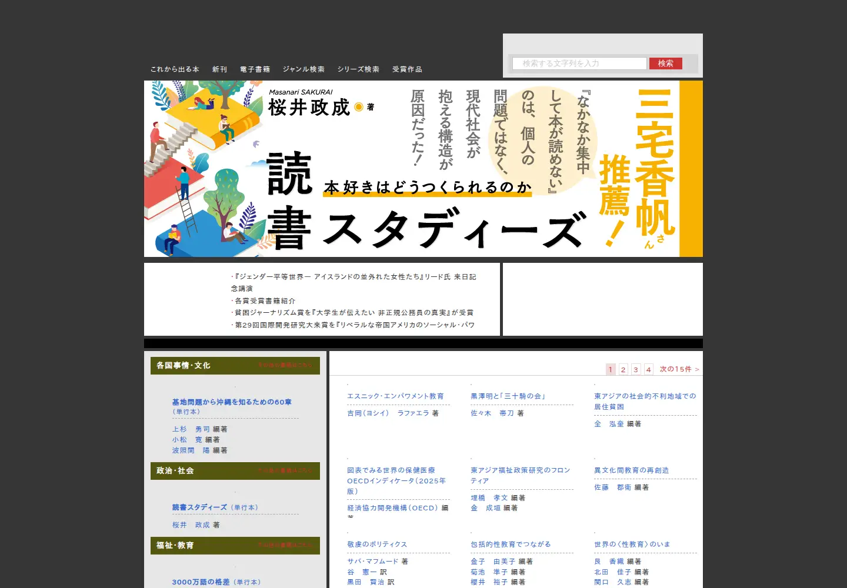This screenshot has height=588, width=847.
Task: Open author link 波照間 陽
Action: (x=191, y=450)
